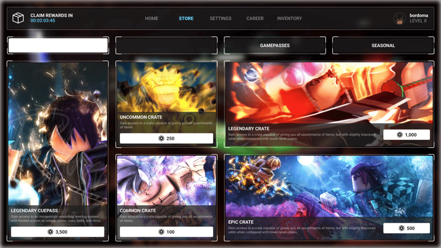Click the Epic Crate artwork
Screen dimensions: 441x248
[329, 186]
